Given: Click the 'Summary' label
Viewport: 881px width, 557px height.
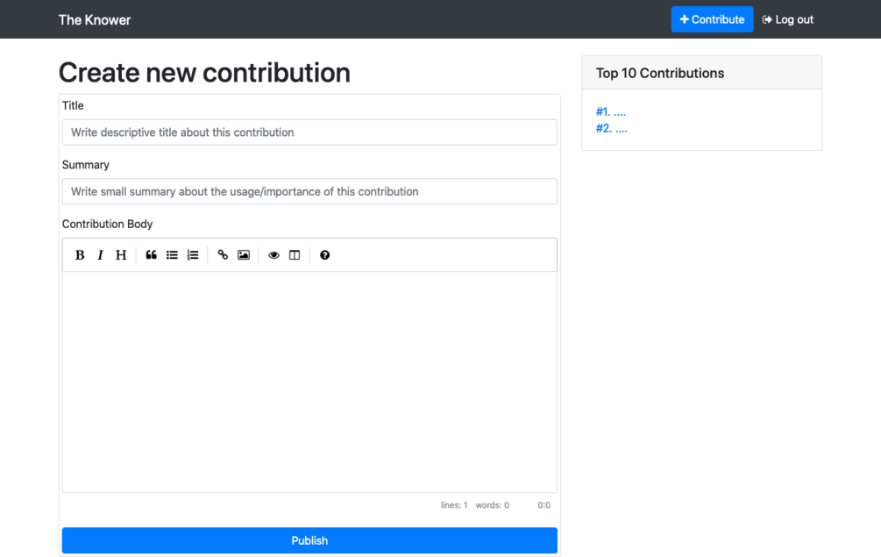Looking at the screenshot, I should (85, 165).
